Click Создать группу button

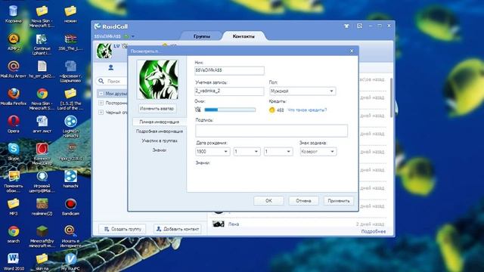123,229
